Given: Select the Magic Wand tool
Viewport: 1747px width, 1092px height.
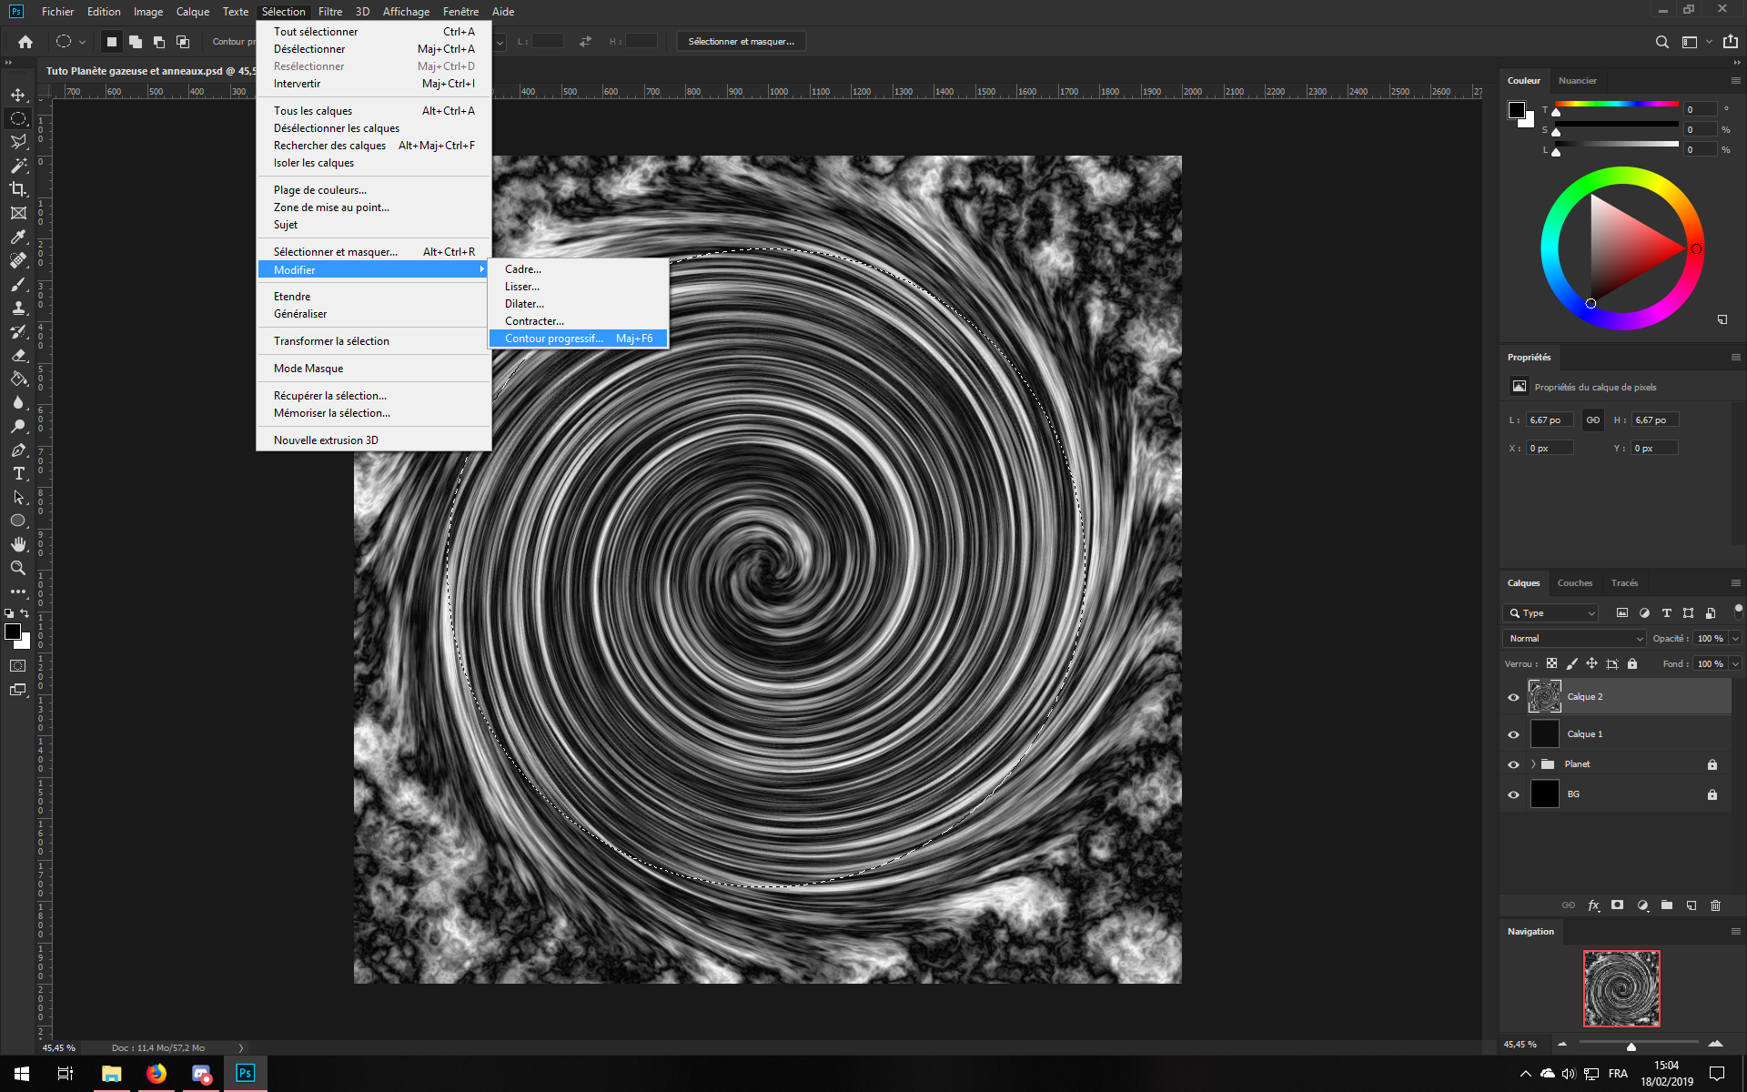Looking at the screenshot, I should click(18, 166).
